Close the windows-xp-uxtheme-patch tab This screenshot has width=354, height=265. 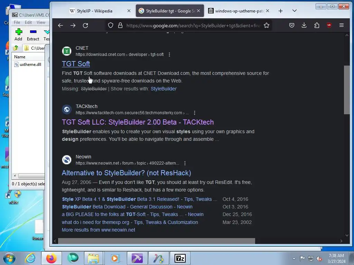tap(267, 11)
